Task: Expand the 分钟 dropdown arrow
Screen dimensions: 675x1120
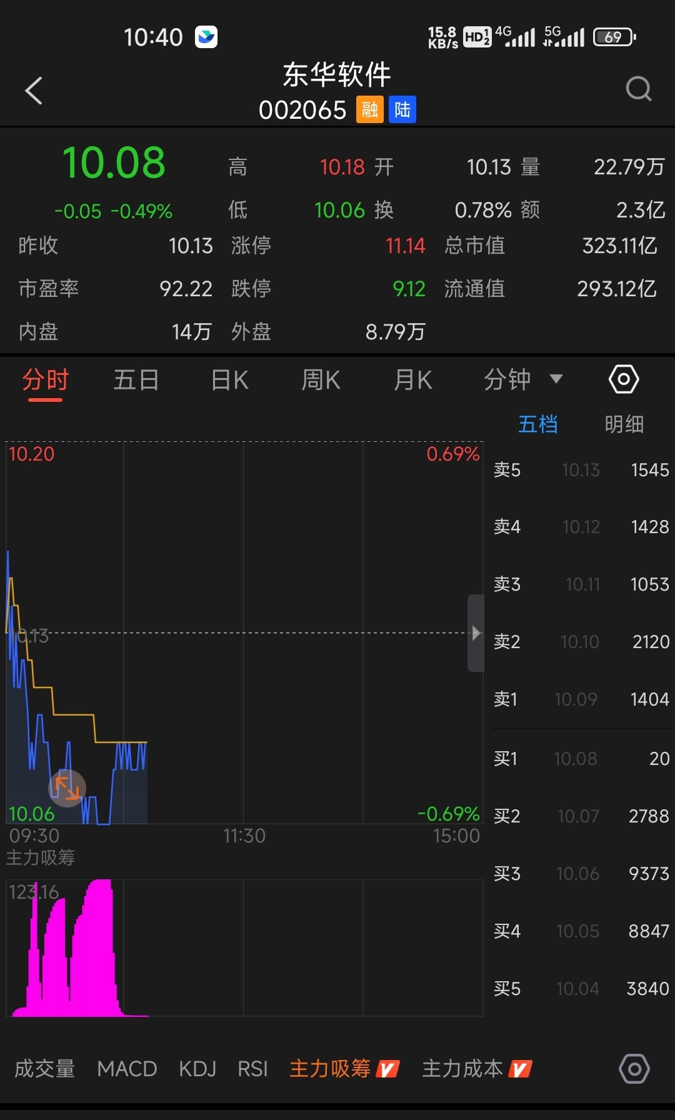Action: (556, 379)
